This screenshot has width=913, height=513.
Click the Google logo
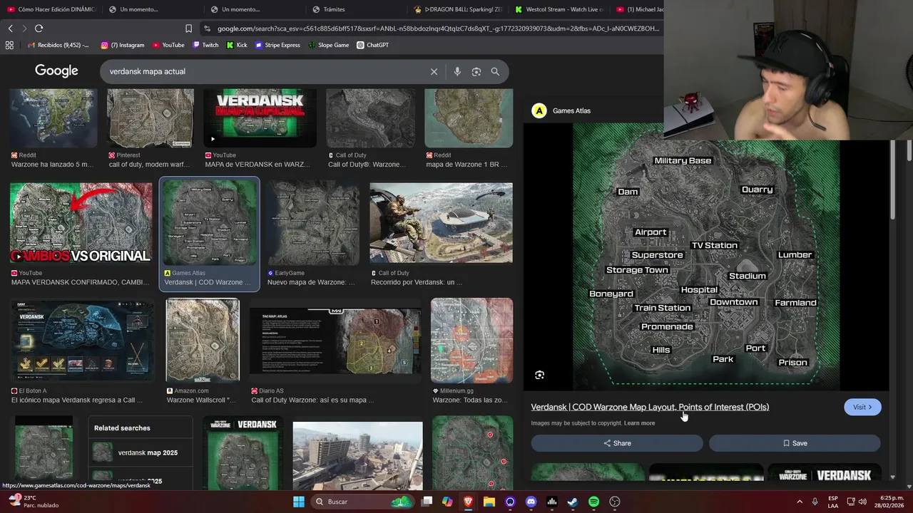pos(56,71)
